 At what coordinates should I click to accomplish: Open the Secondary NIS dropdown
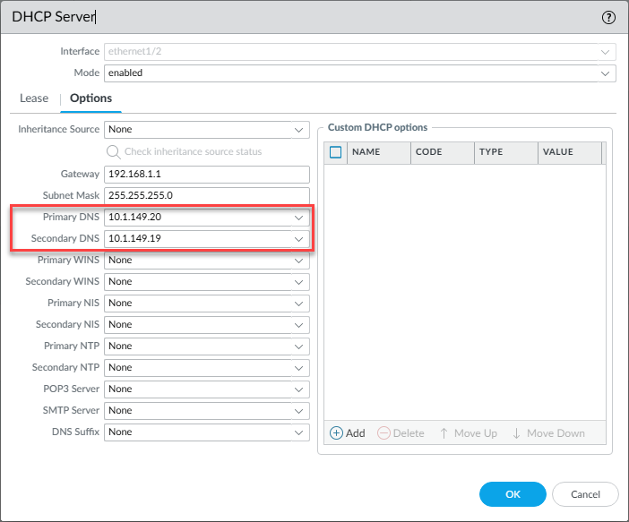click(298, 325)
